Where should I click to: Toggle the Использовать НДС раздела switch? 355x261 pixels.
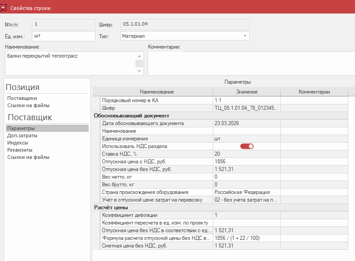[x=247, y=146]
